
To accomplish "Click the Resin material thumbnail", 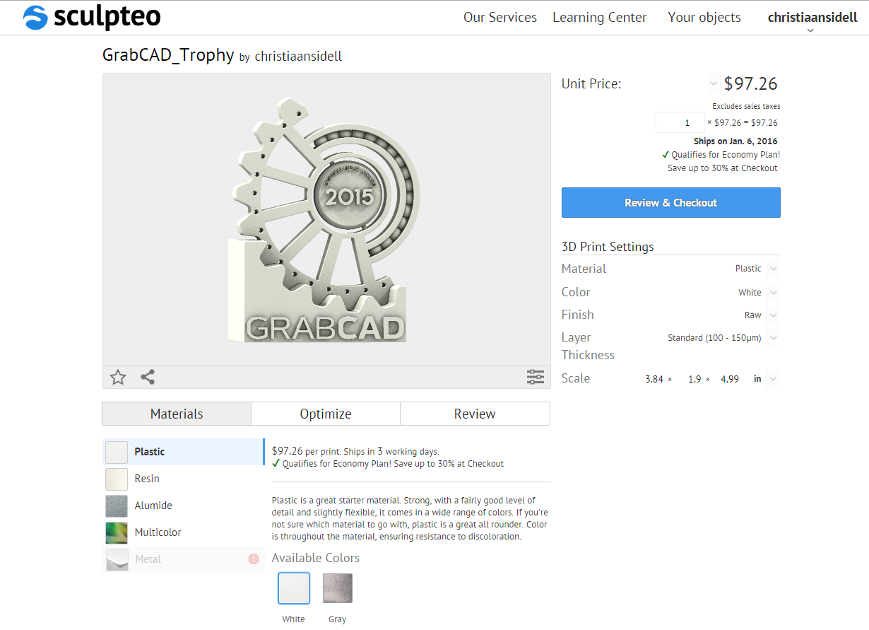I will (117, 479).
